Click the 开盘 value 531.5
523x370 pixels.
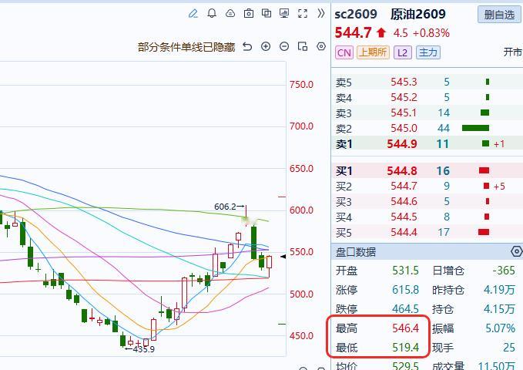click(405, 270)
